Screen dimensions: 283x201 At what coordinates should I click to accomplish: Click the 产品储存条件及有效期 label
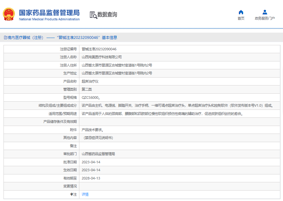point(60,122)
